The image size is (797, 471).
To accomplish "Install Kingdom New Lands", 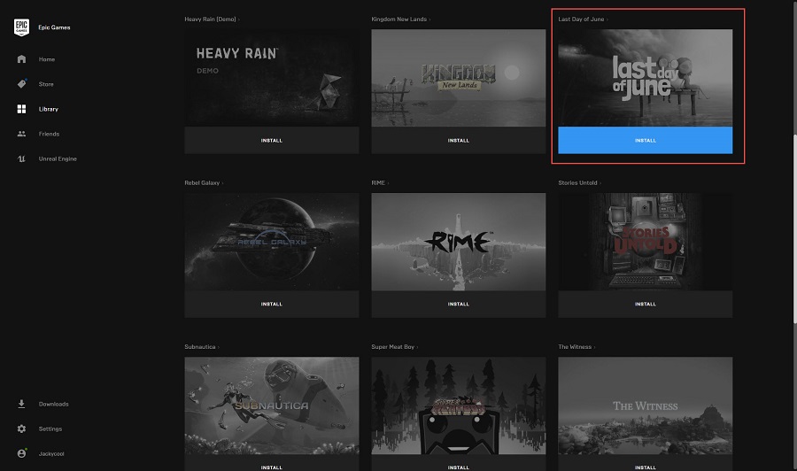I will click(459, 140).
